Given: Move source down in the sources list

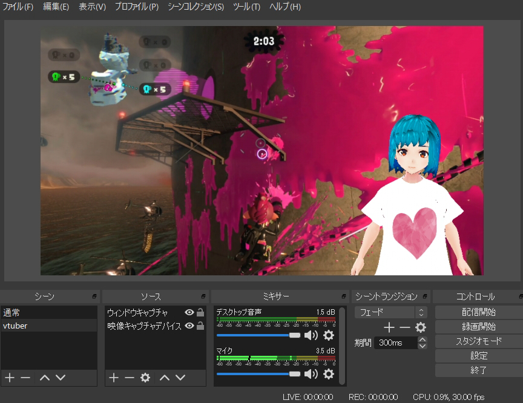Looking at the screenshot, I should (180, 378).
